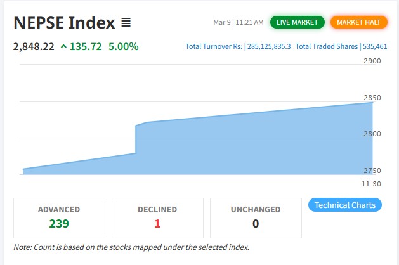Click the orange MARKET HALT badge
399x265 pixels.
(x=358, y=22)
